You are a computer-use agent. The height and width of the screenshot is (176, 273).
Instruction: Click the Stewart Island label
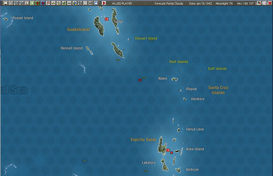pyautogui.click(x=146, y=38)
